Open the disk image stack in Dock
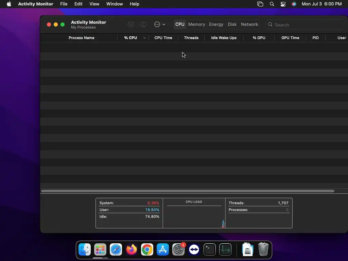The height and width of the screenshot is (261, 348). point(248,249)
